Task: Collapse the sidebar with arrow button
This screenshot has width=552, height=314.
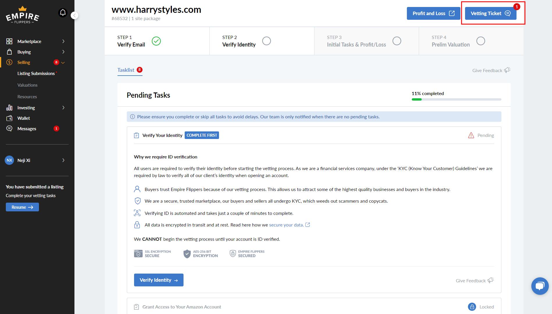Action: (x=75, y=15)
